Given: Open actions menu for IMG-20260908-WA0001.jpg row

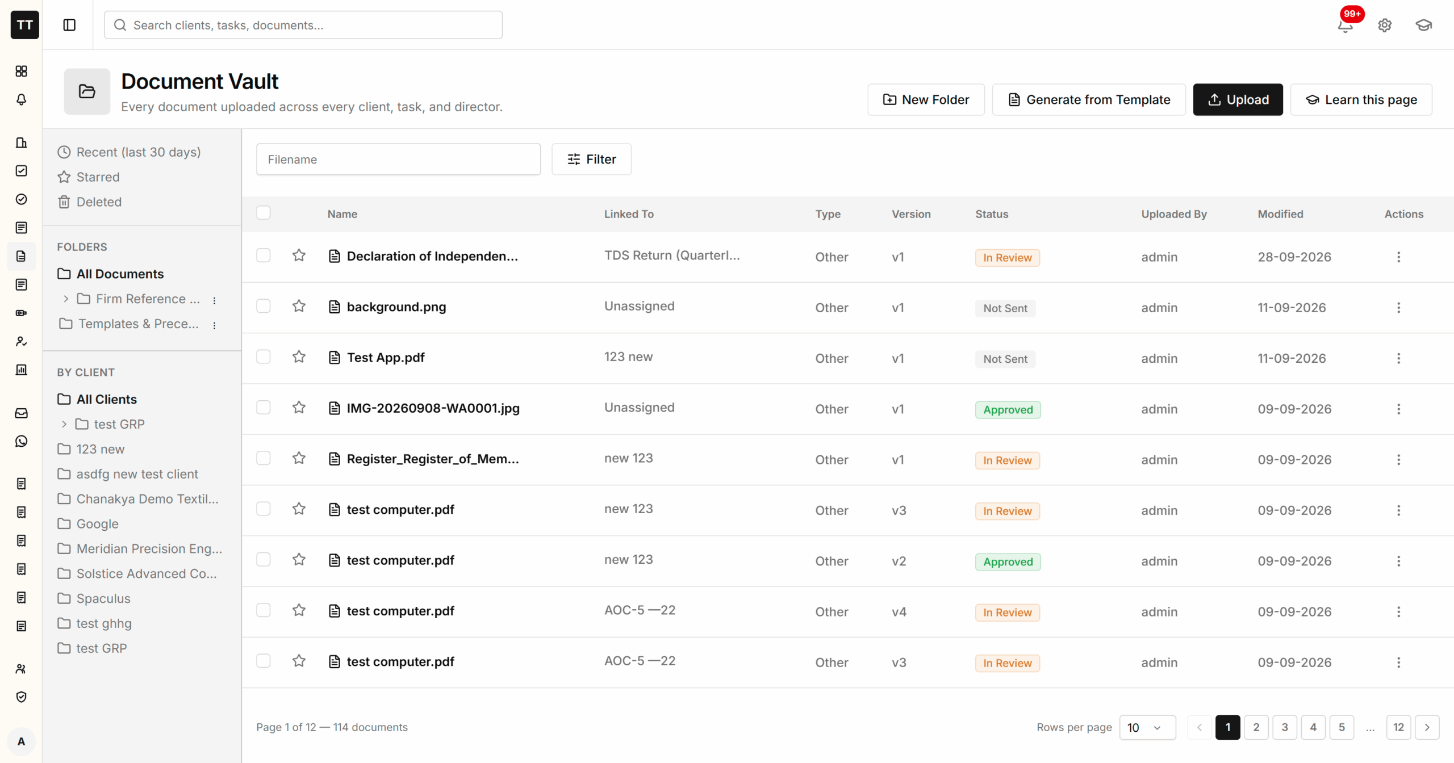Looking at the screenshot, I should coord(1398,409).
